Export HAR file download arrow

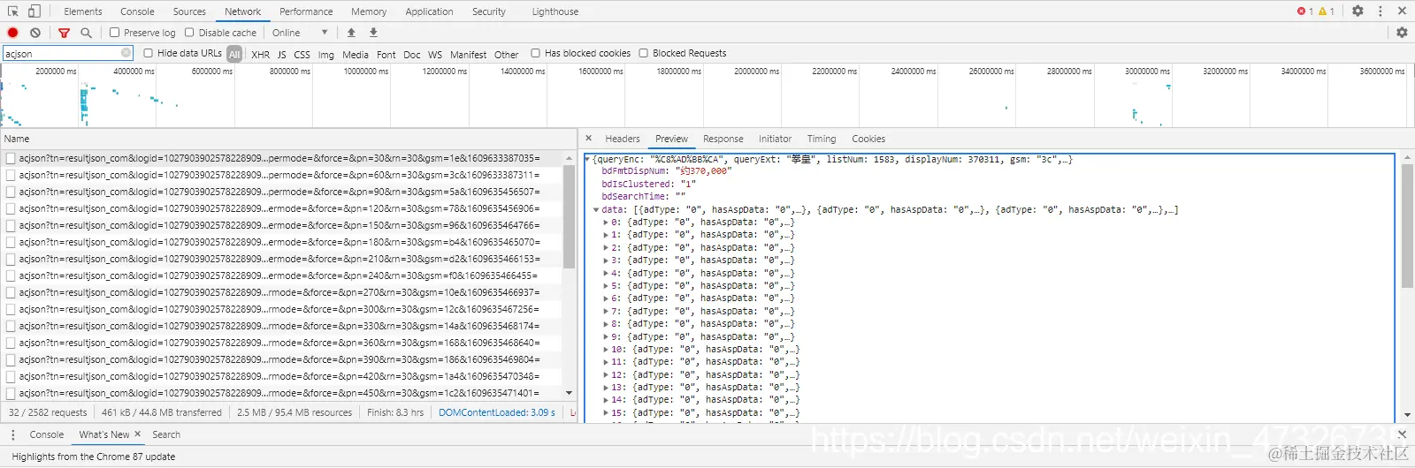(373, 33)
